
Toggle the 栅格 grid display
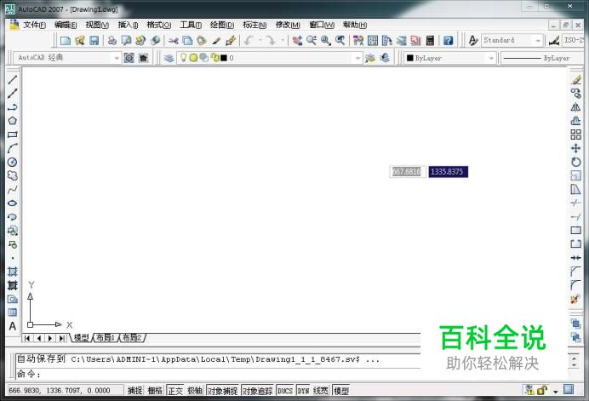pyautogui.click(x=154, y=391)
